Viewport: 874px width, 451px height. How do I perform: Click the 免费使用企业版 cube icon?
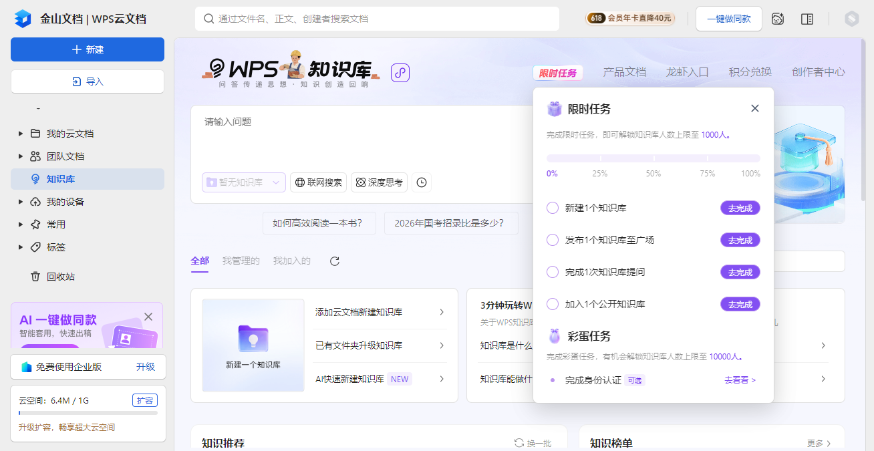click(x=27, y=367)
